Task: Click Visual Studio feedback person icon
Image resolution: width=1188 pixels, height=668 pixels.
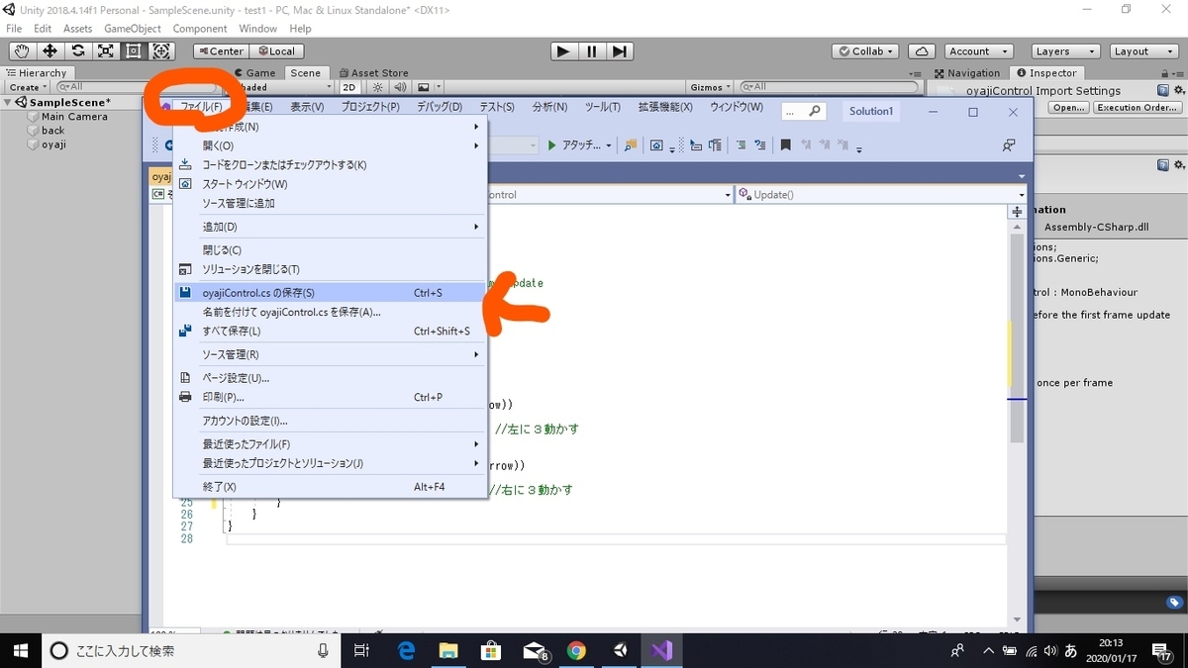Action: pos(1008,145)
